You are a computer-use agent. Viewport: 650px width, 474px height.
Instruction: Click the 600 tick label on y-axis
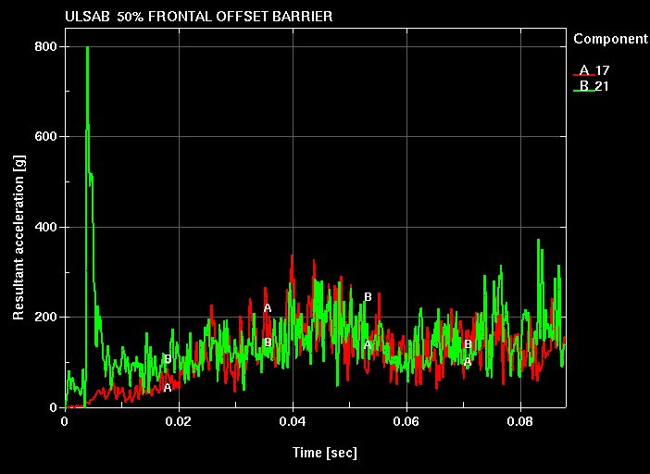click(45, 136)
